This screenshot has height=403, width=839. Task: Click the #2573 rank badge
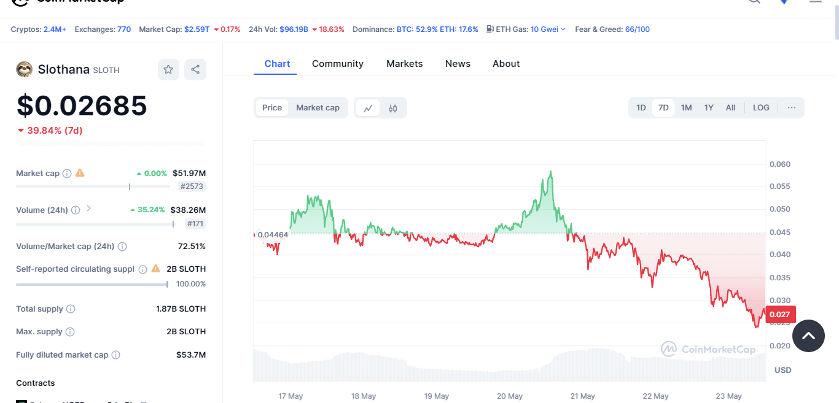(192, 186)
